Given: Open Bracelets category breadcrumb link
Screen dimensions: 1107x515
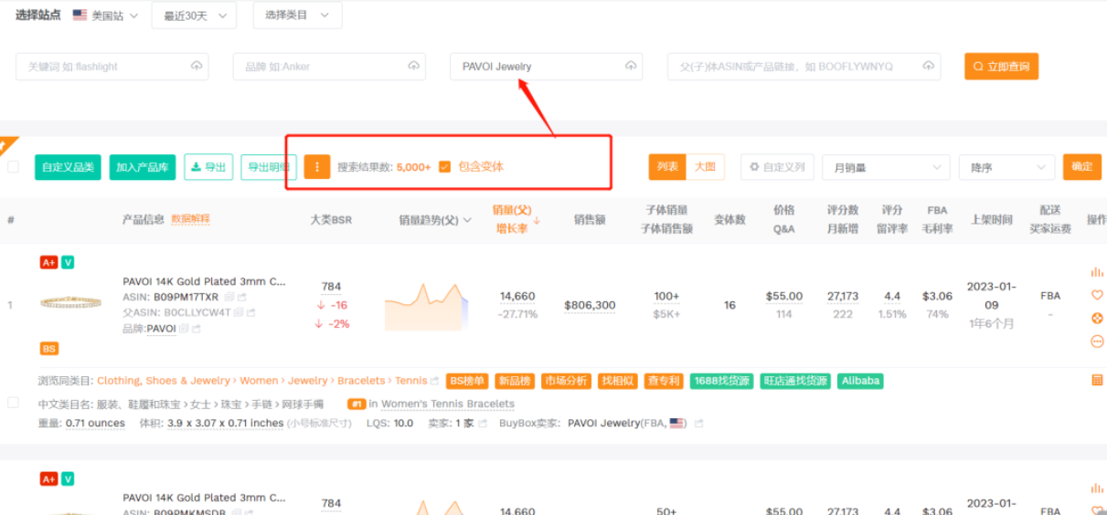Looking at the screenshot, I should [x=363, y=381].
